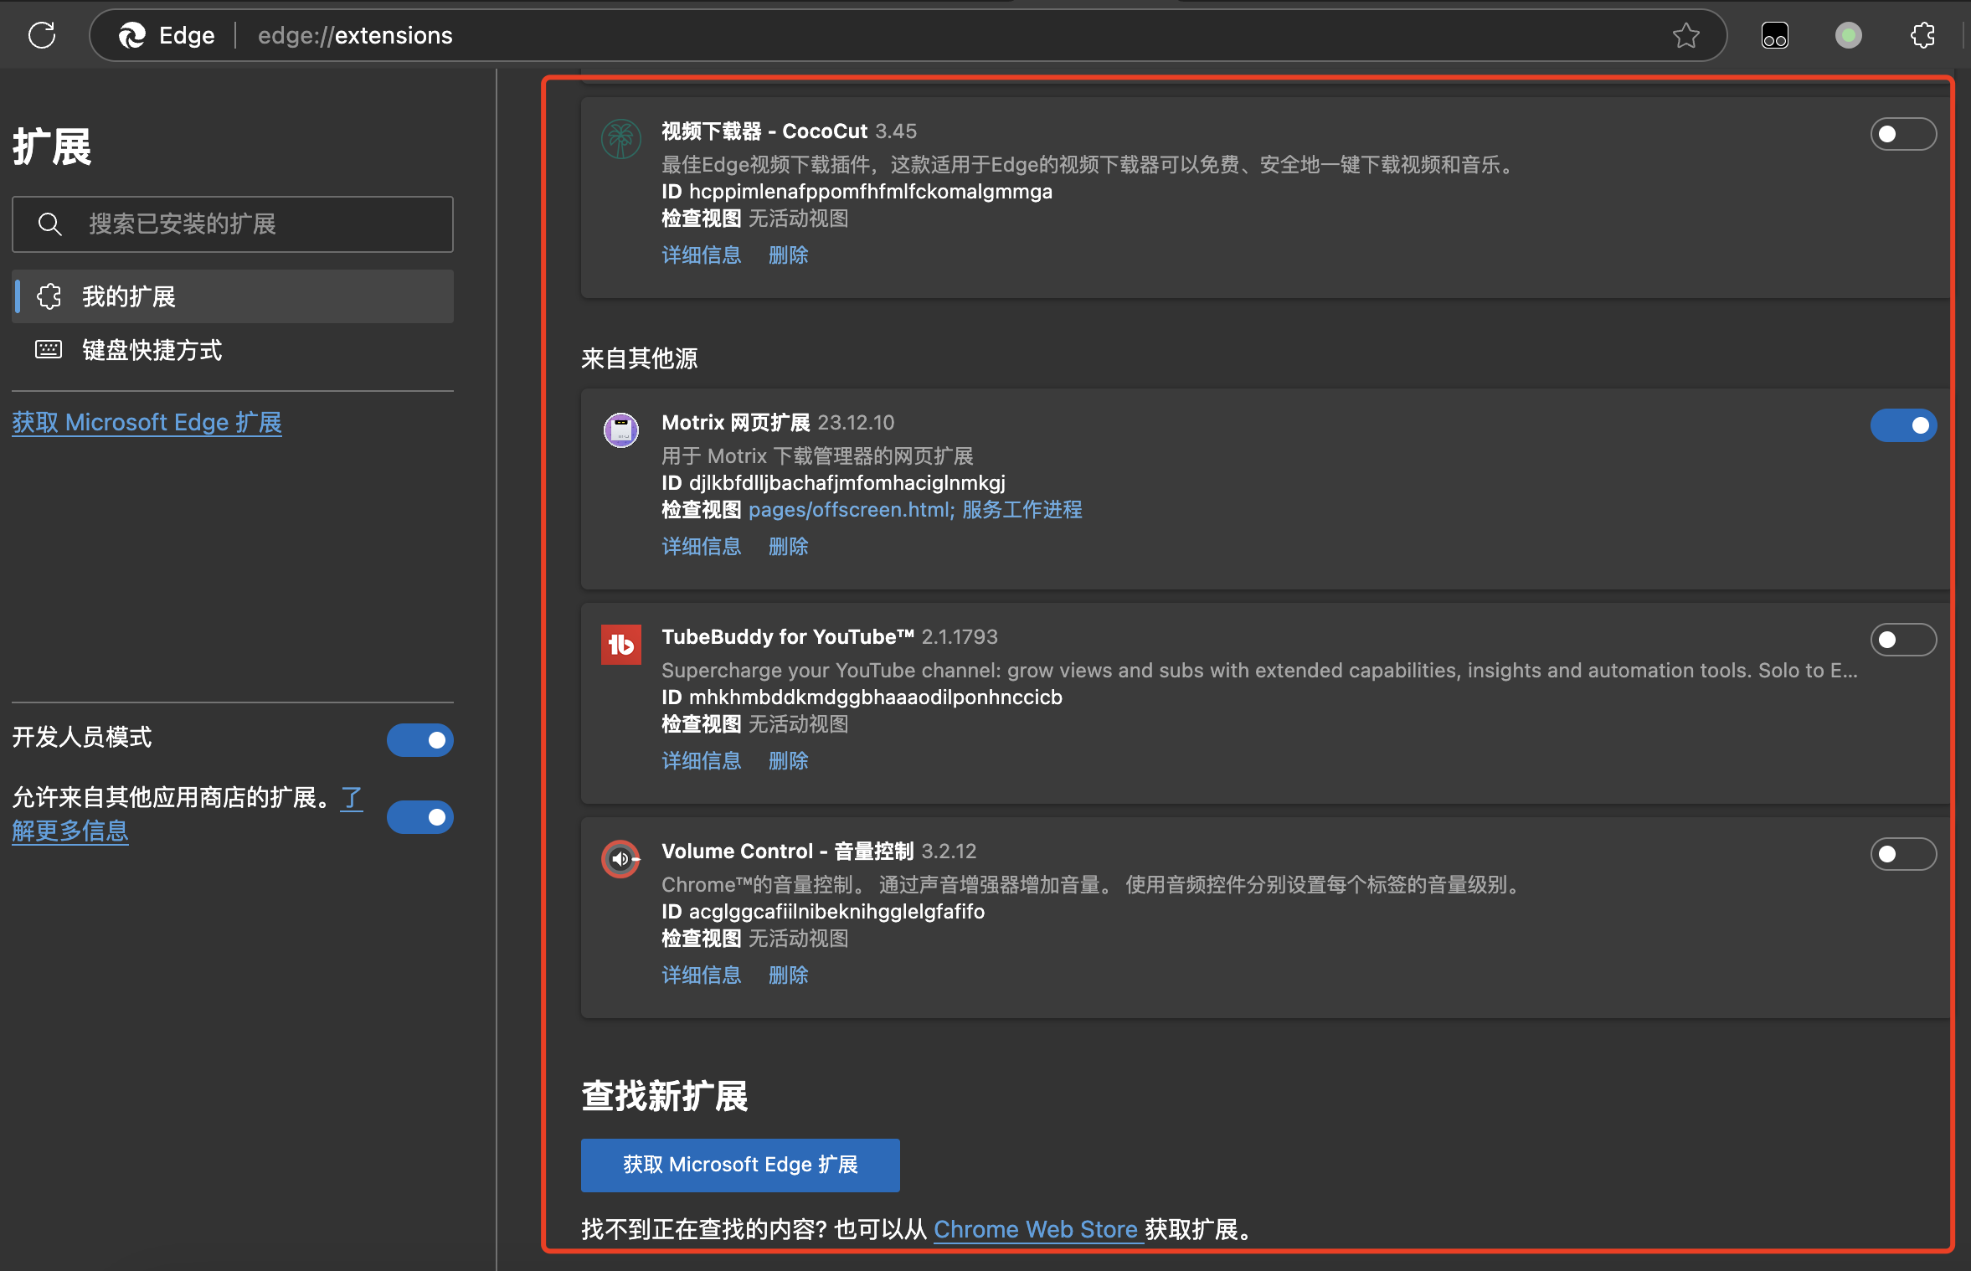The height and width of the screenshot is (1271, 1971).
Task: Click 删除 for Volume Control extension
Action: (788, 975)
